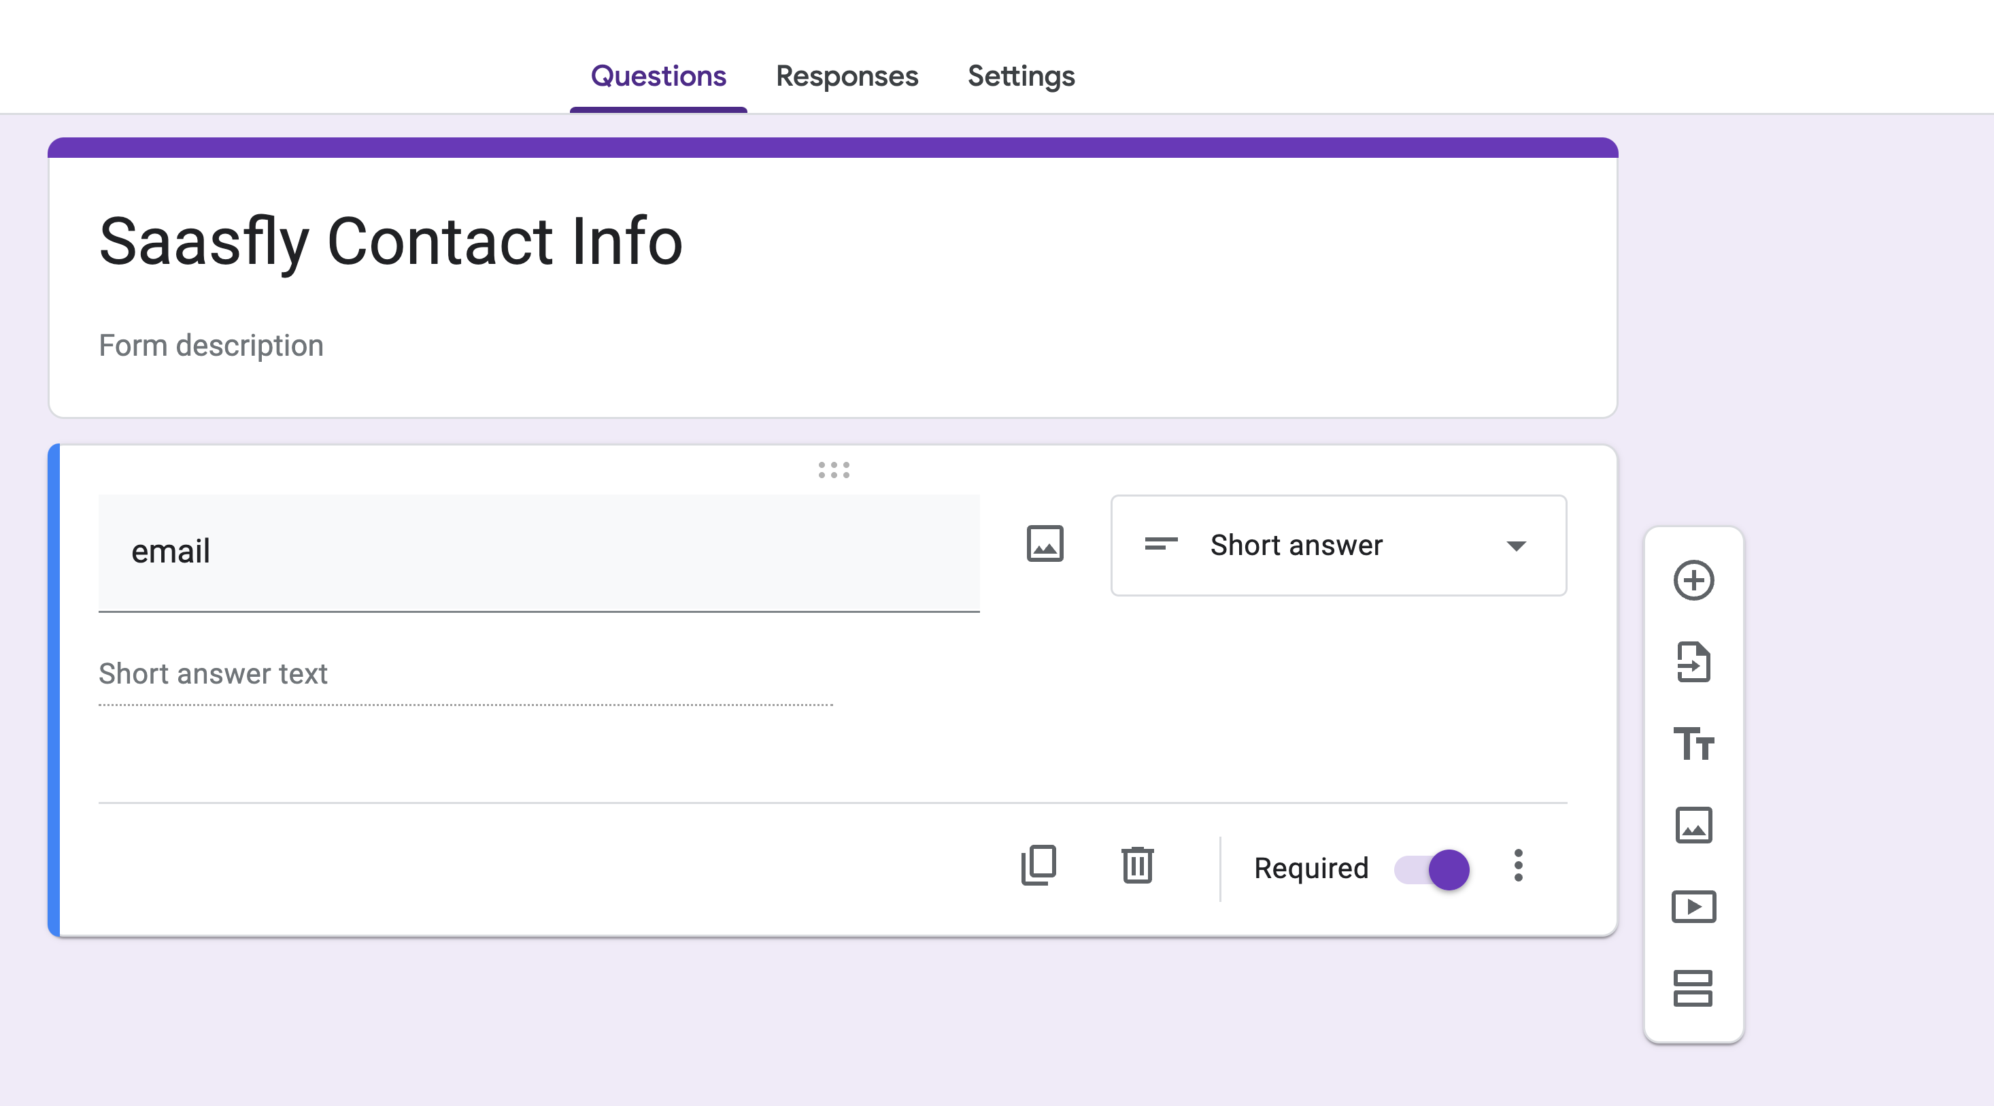Click the Add video icon

[x=1693, y=907]
